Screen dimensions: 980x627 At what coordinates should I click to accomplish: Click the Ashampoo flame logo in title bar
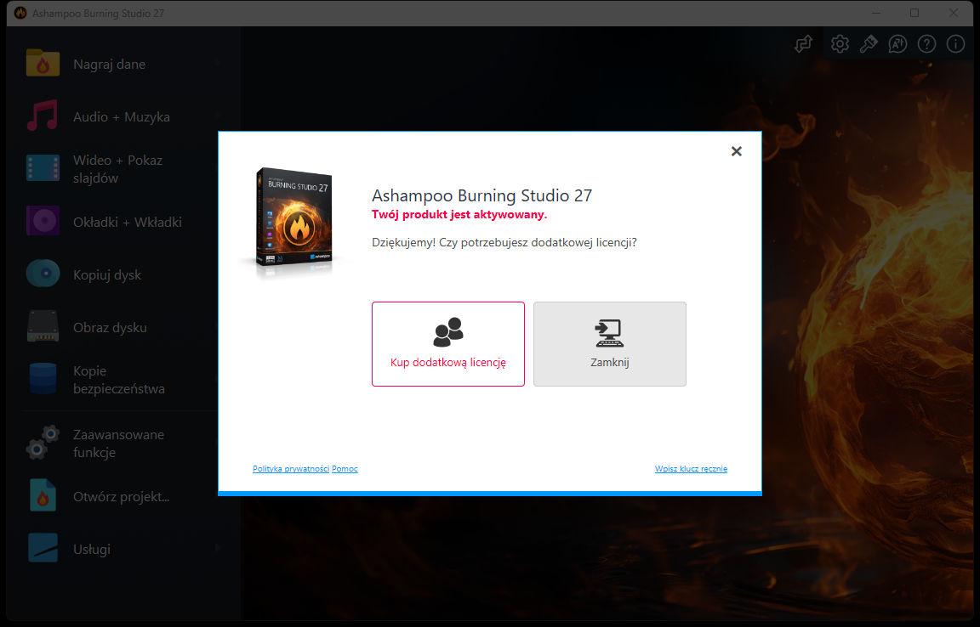(20, 13)
